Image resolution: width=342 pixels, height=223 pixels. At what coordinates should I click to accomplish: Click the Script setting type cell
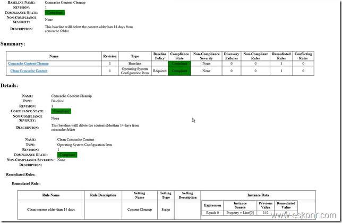pyautogui.click(x=166, y=210)
